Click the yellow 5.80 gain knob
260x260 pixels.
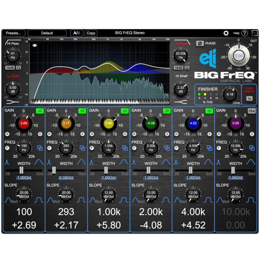tap(109, 123)
